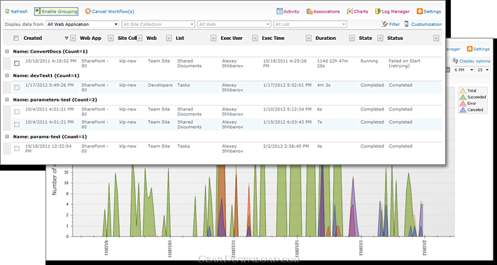Open the All Web Application dropdown
497x265 pixels.
click(x=83, y=24)
